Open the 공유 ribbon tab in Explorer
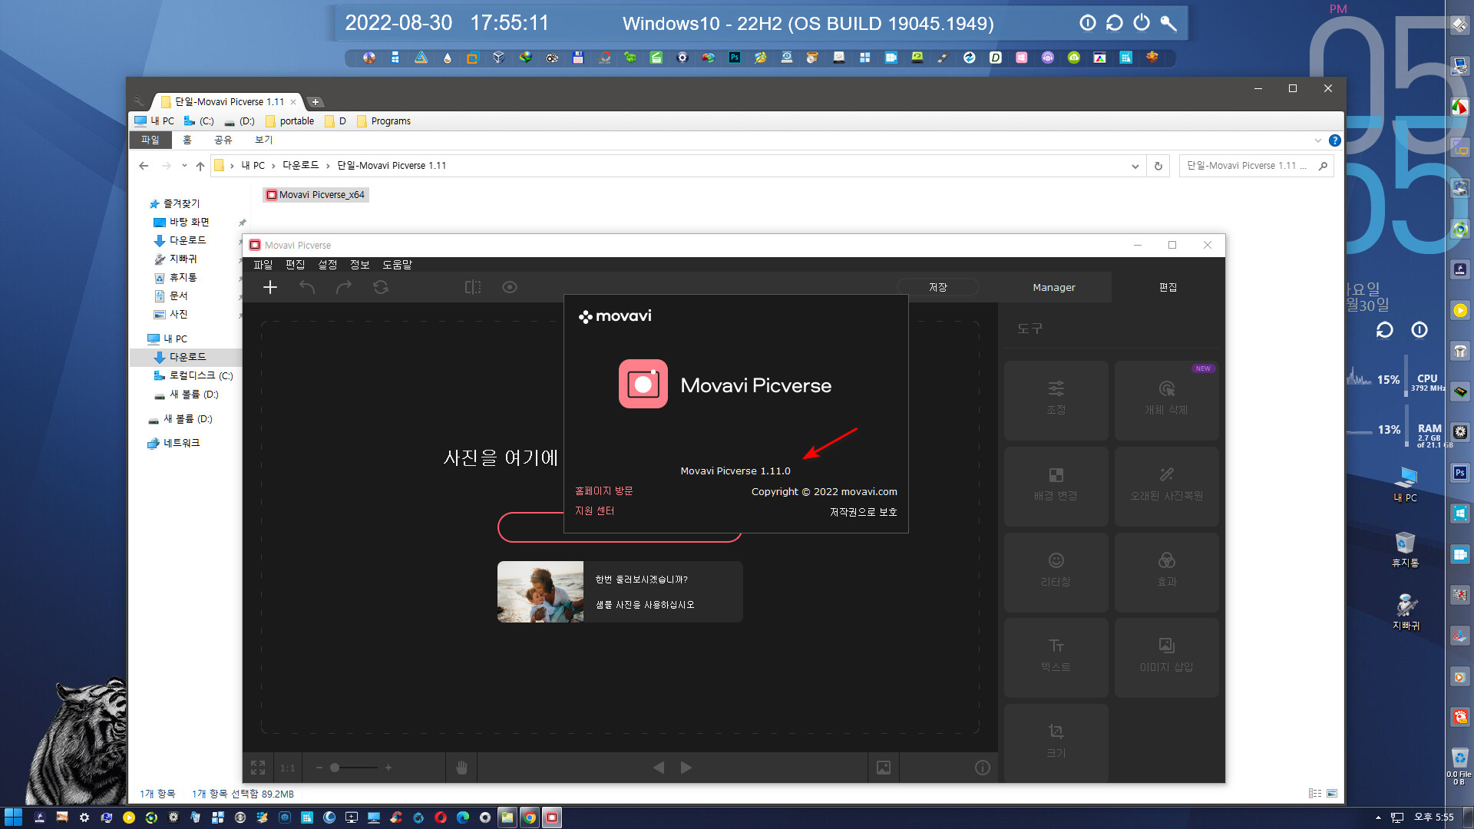 223,140
